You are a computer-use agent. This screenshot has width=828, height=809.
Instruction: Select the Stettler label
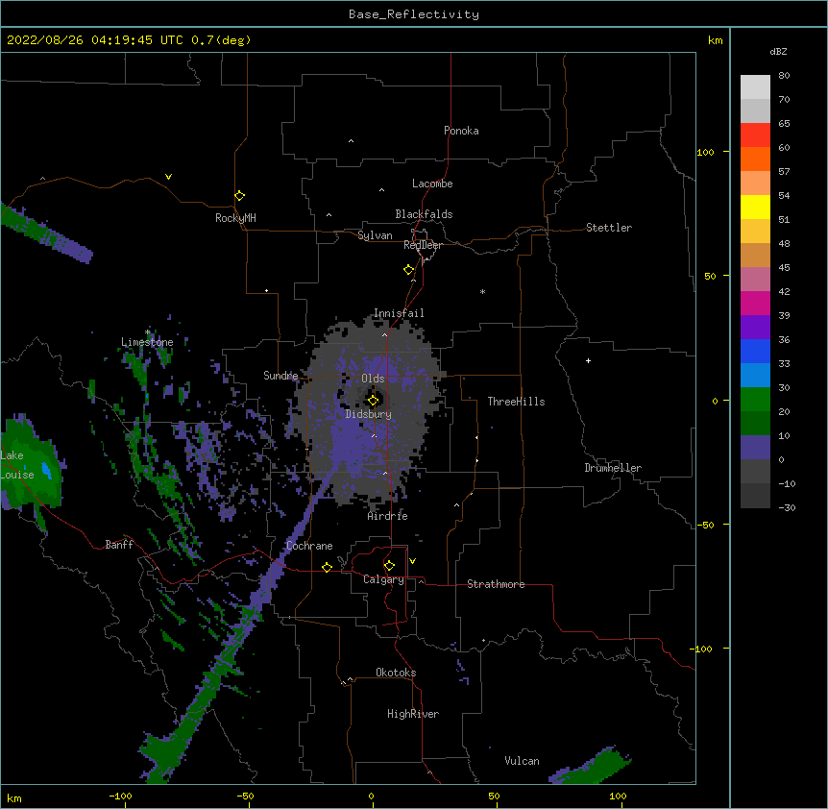[609, 228]
